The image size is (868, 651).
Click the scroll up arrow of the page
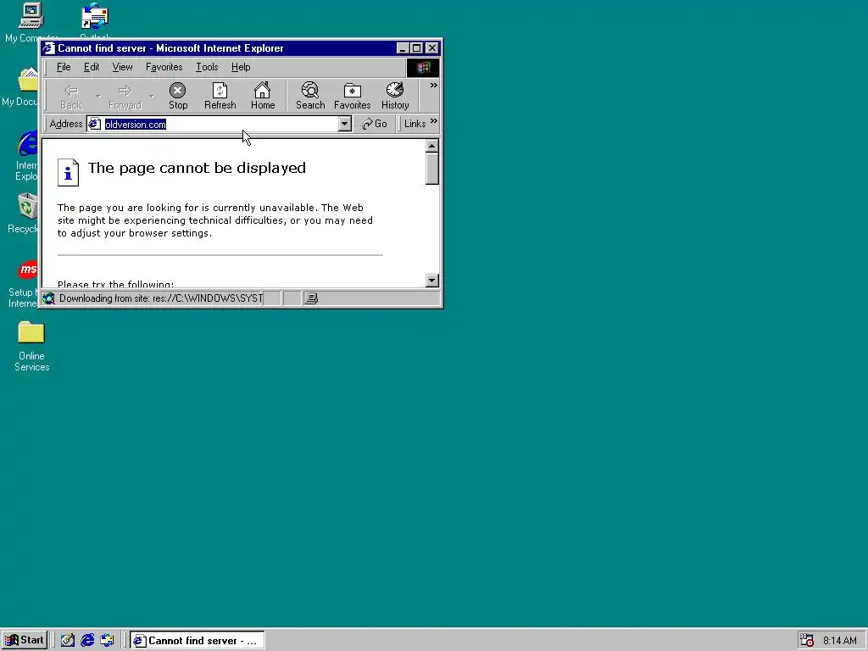pyautogui.click(x=431, y=146)
